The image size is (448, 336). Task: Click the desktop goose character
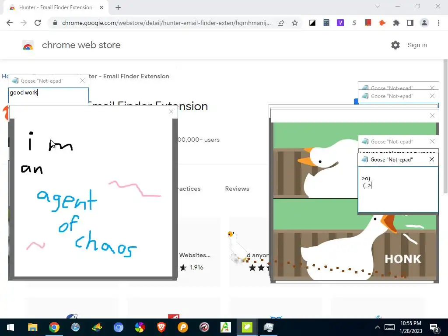click(x=237, y=247)
